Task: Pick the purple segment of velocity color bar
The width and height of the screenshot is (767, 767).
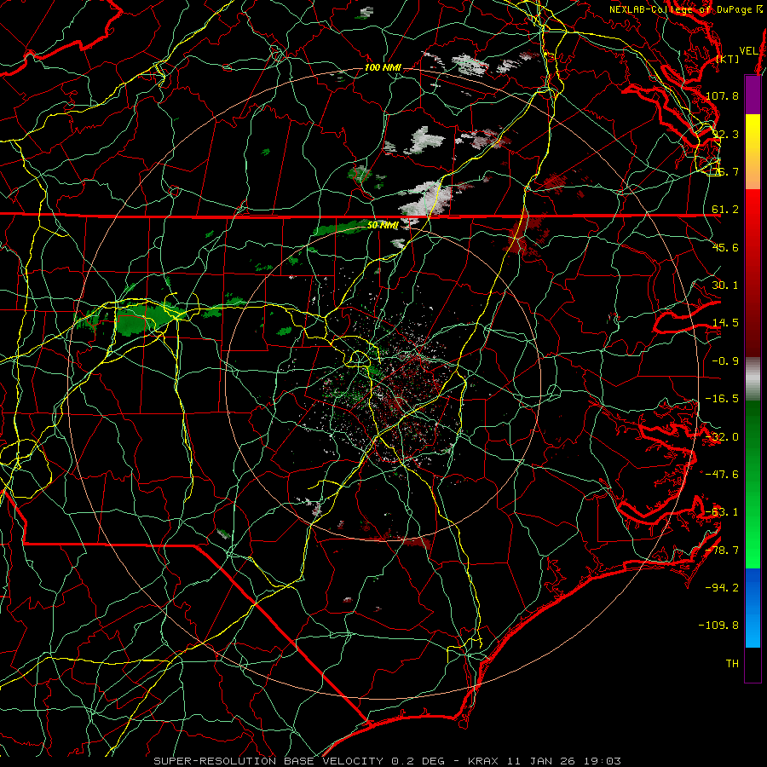Action: click(753, 95)
